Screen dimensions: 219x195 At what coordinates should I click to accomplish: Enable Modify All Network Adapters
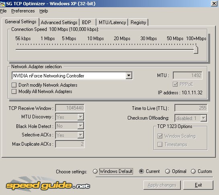14,91
